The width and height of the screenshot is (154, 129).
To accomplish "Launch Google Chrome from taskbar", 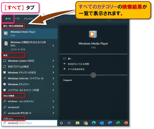I will [86, 123].
